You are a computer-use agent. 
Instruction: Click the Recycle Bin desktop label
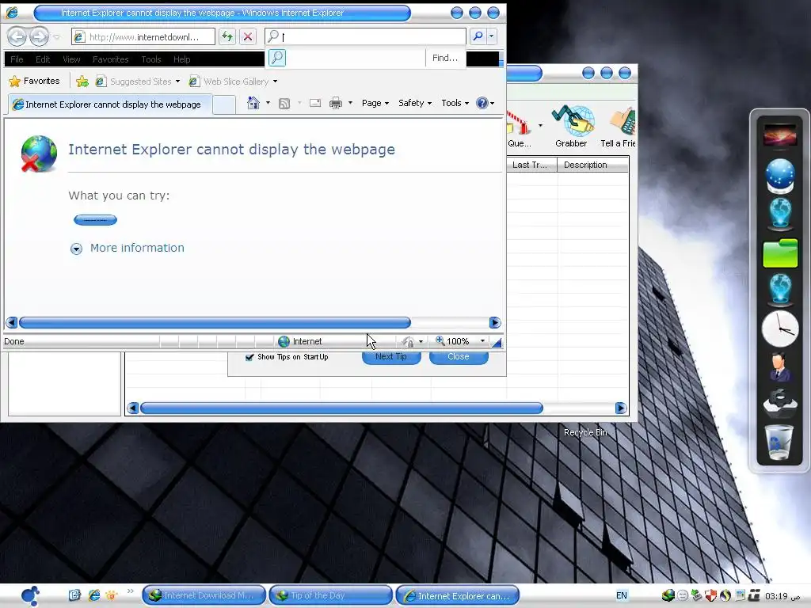(x=585, y=432)
